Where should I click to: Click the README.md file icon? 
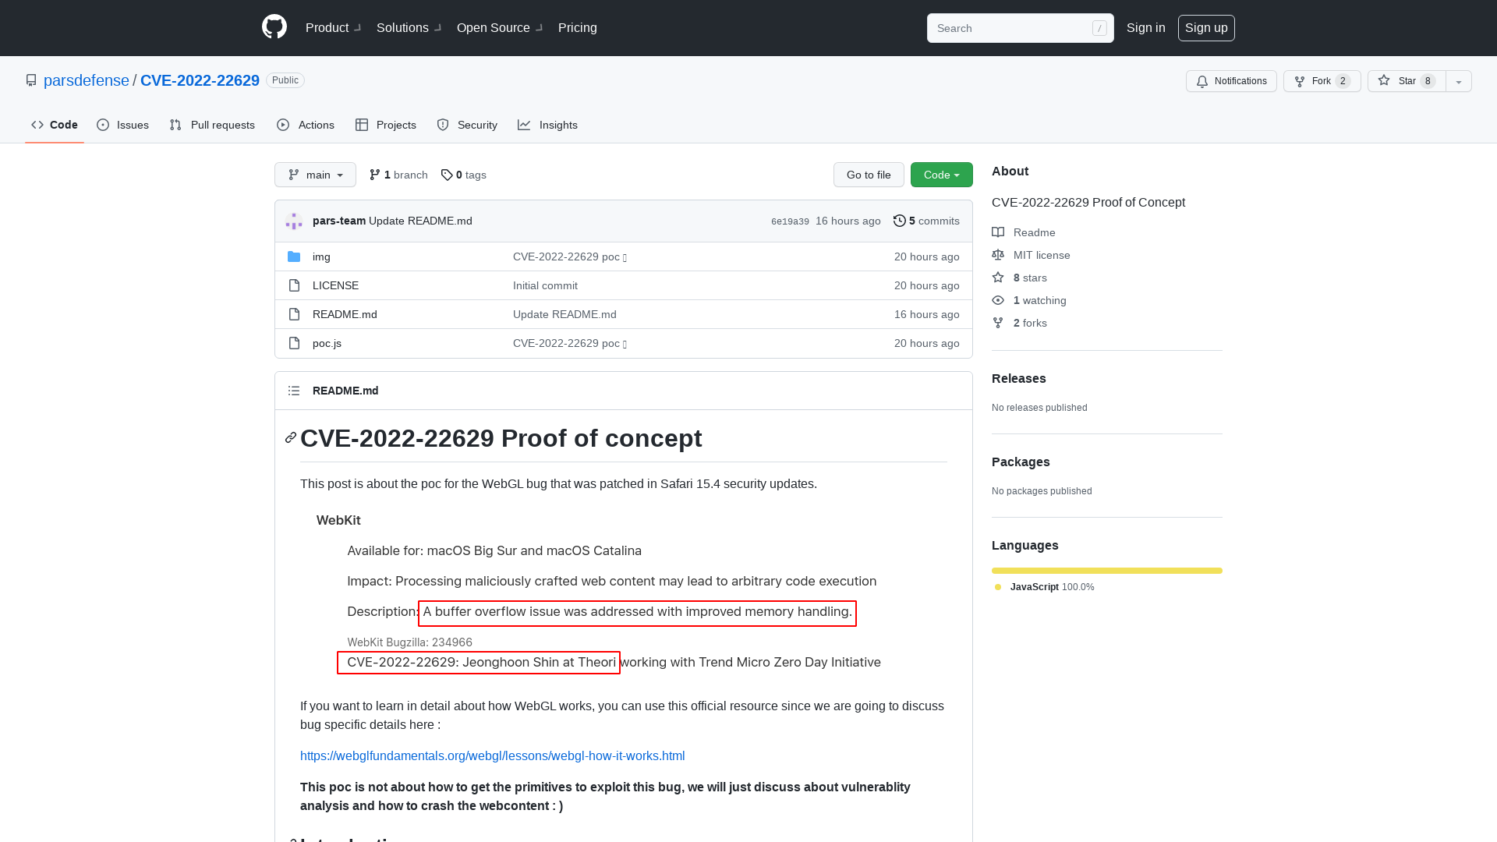(294, 314)
